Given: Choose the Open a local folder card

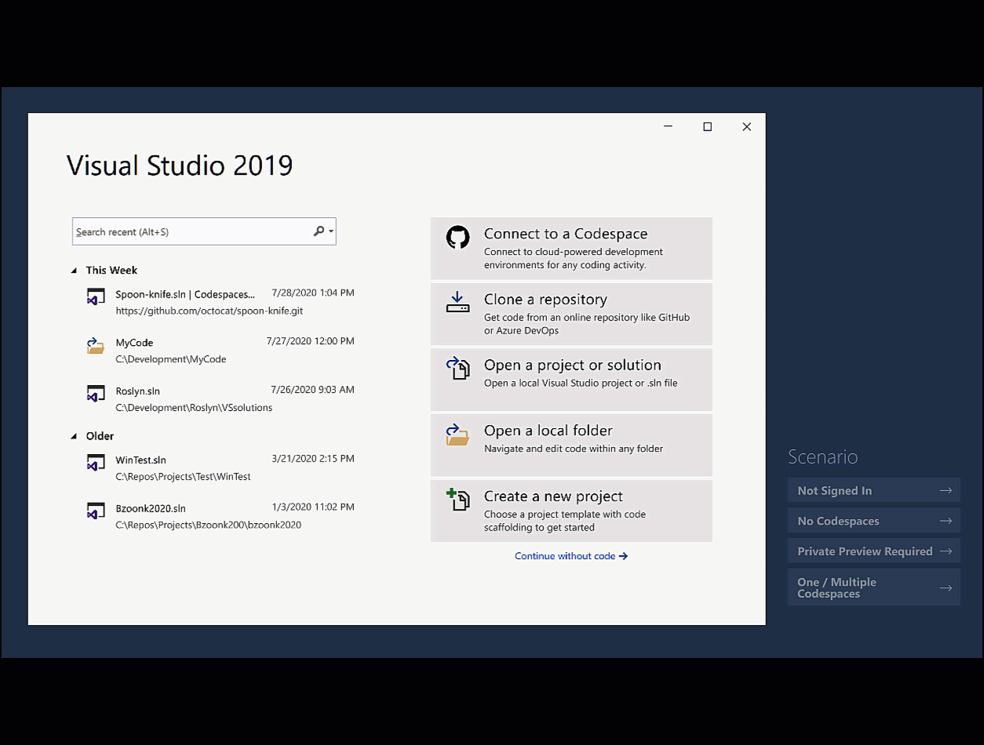Looking at the screenshot, I should pyautogui.click(x=571, y=445).
